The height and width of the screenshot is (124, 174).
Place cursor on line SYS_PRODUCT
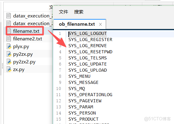tap(83, 119)
